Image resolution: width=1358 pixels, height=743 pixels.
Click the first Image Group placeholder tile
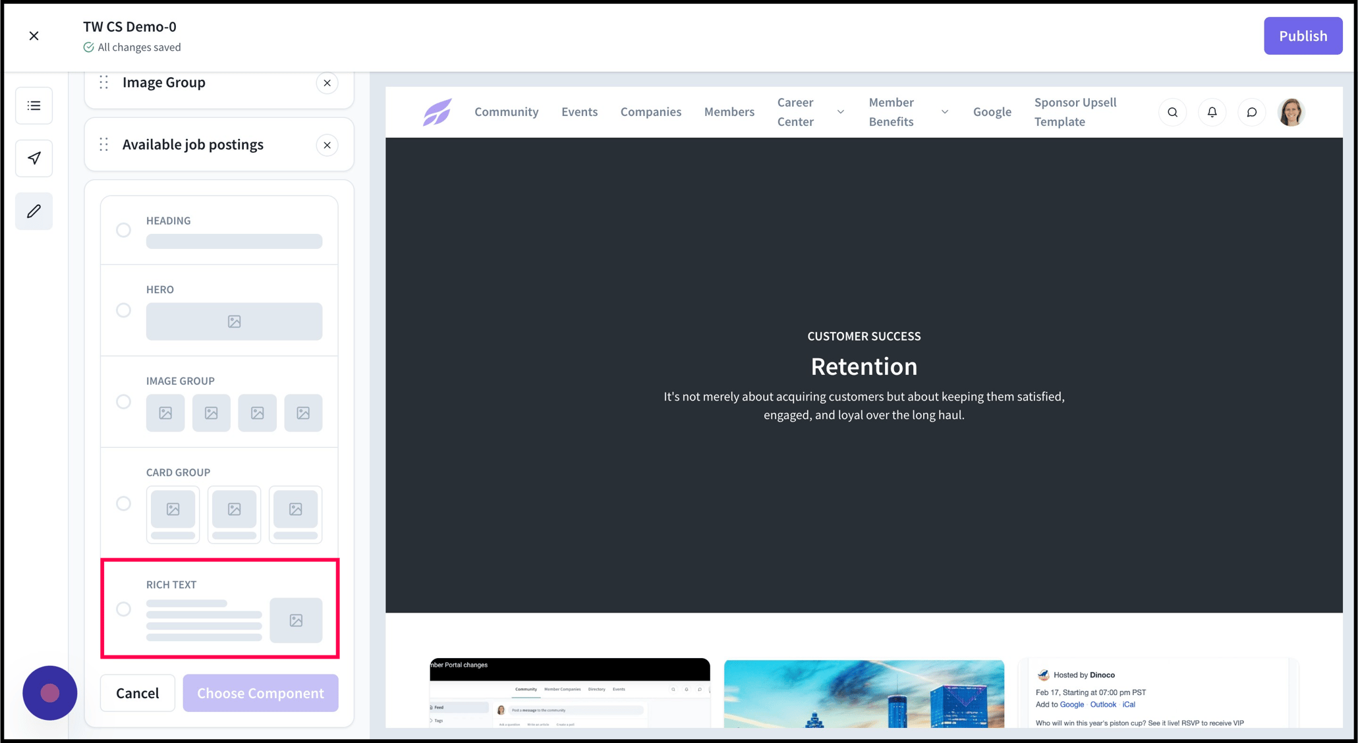(165, 413)
